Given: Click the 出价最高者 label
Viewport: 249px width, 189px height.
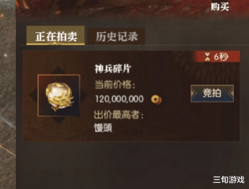Looking at the screenshot, I should tap(119, 114).
